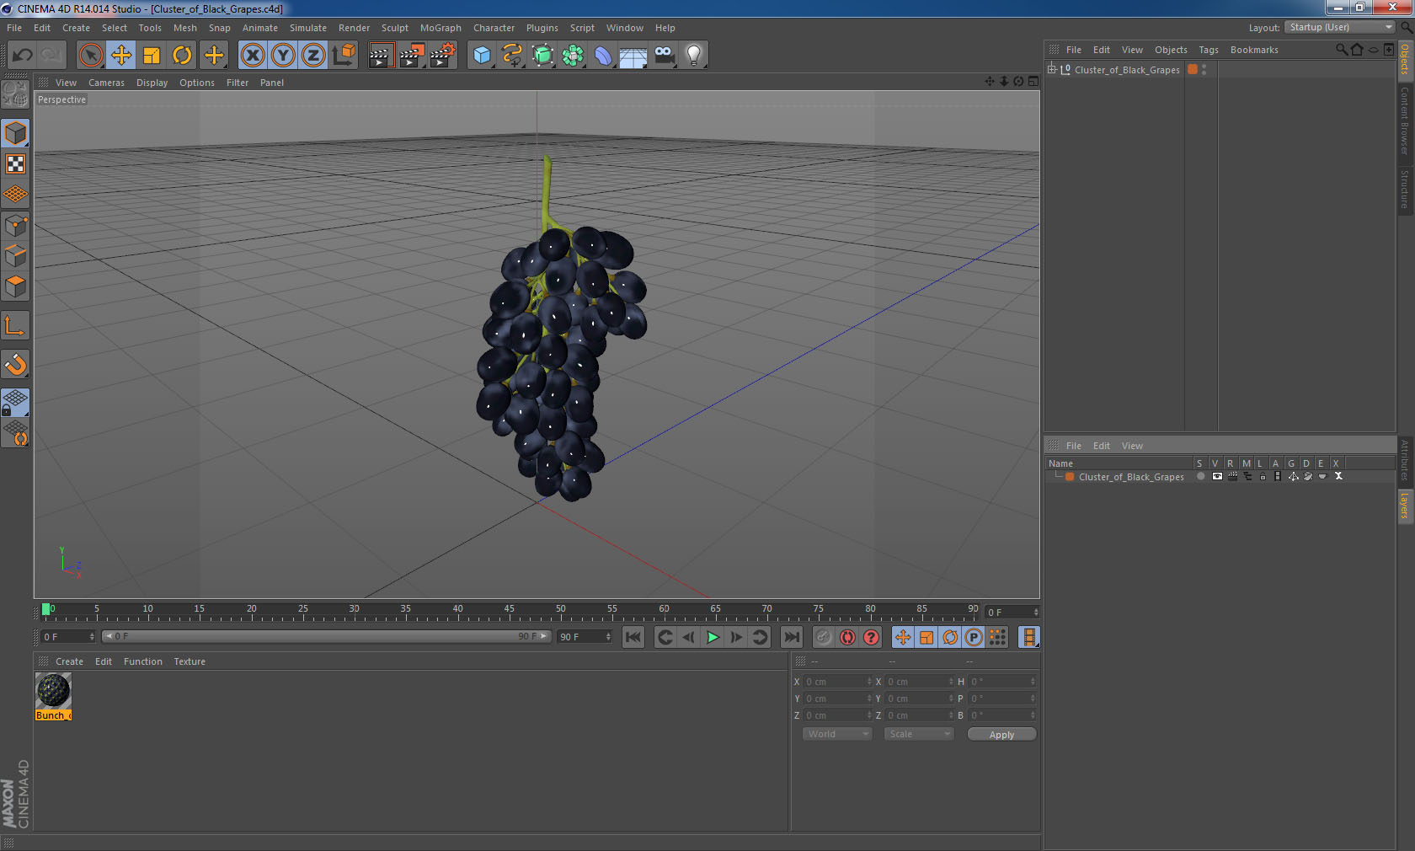Open the Scale mode dropdown

(919, 734)
